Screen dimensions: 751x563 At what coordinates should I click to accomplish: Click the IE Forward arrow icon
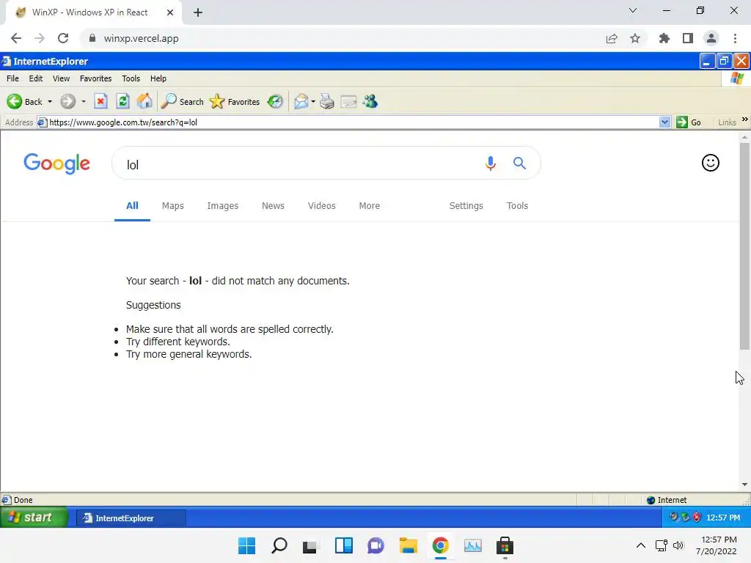[67, 101]
